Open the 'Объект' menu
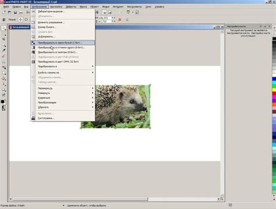Image resolution: width=276 pixels, height=209 pixels. [94, 7]
